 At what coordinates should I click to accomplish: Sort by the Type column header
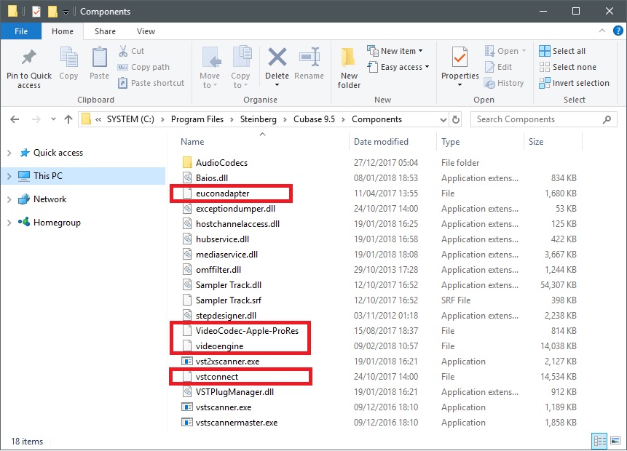tap(450, 141)
